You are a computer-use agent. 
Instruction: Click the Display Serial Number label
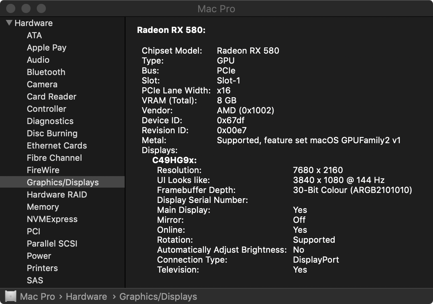coord(202,200)
